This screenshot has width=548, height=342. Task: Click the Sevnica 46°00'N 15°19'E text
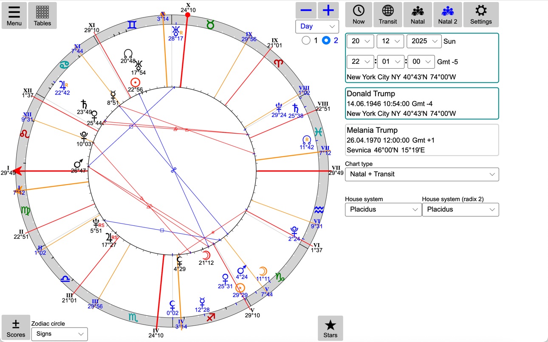[387, 150]
